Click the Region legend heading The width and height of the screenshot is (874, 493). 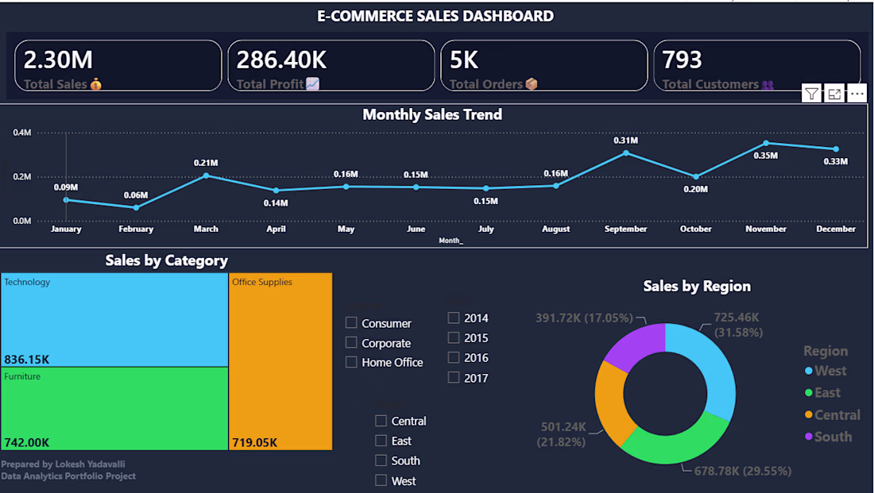(x=826, y=351)
